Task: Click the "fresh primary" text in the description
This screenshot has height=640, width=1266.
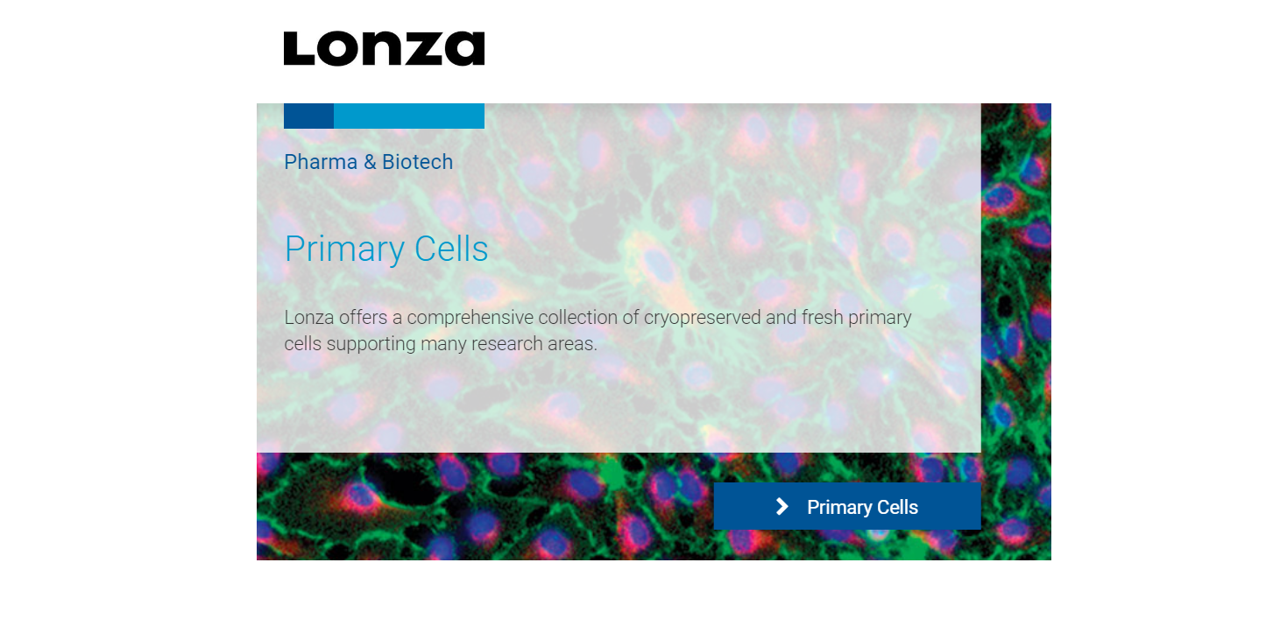Action: (856, 317)
